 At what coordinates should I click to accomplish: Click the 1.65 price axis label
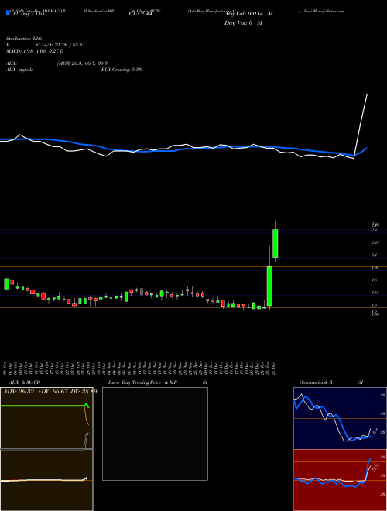coord(374,293)
